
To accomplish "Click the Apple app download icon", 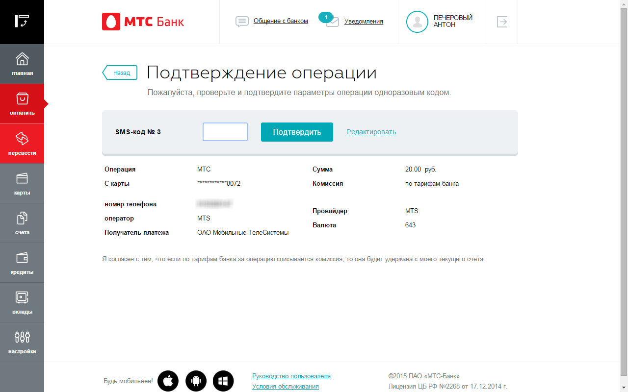I will click(x=168, y=381).
